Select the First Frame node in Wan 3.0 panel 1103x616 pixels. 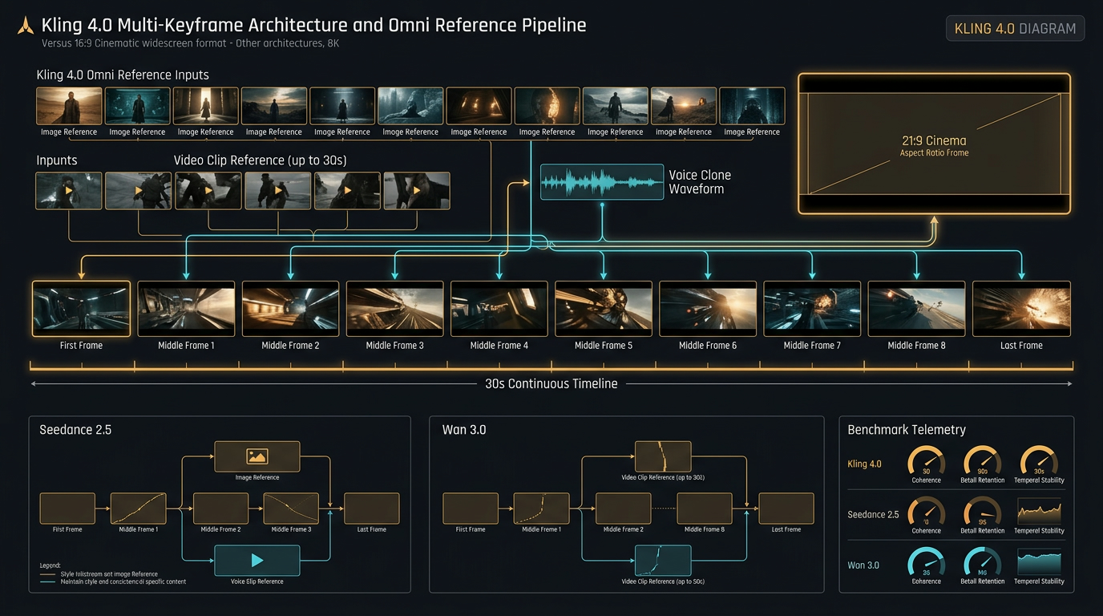click(471, 509)
